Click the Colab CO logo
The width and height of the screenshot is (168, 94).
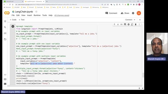click(x=7, y=13)
